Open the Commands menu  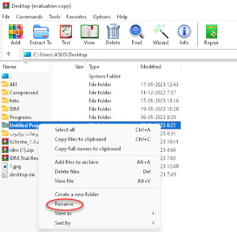30,17
